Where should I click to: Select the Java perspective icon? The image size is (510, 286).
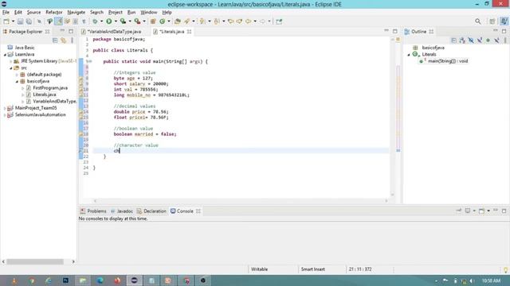click(504, 21)
